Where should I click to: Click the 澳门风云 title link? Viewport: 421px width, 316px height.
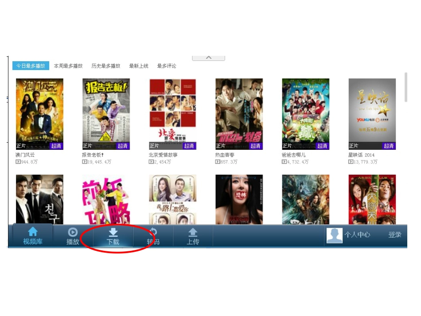click(25, 155)
